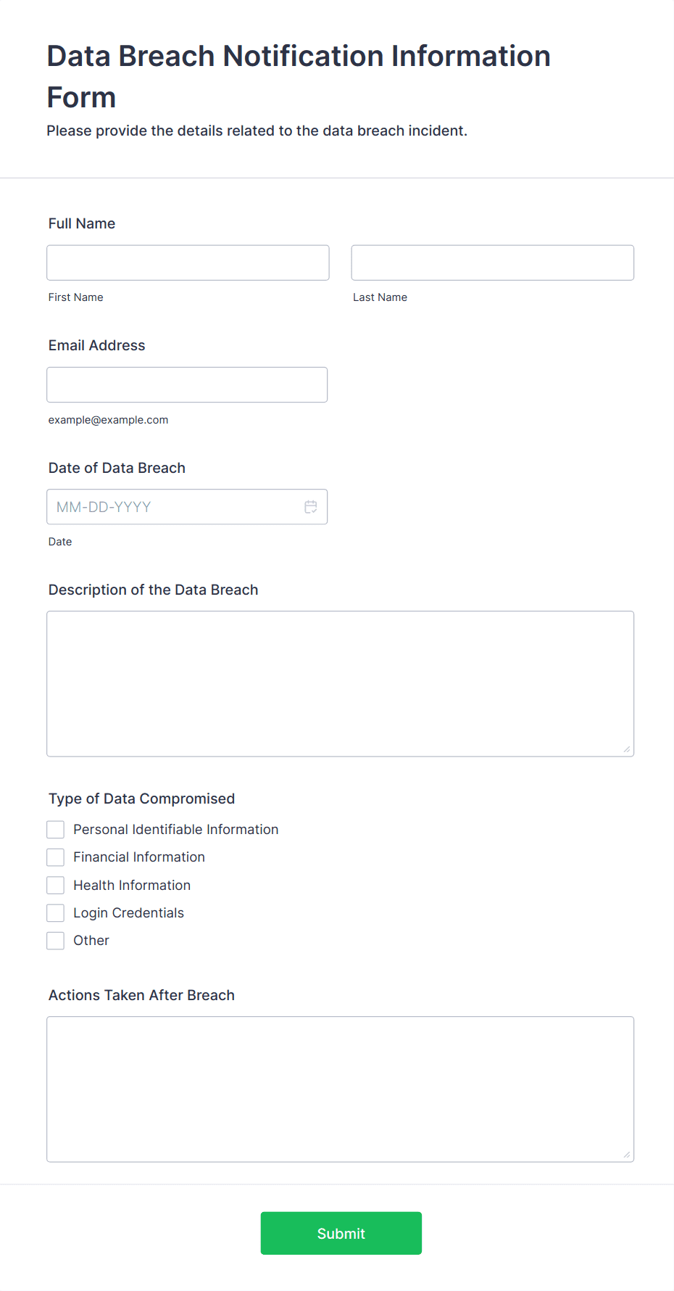
Task: Select the Email Address text box
Action: pos(187,385)
